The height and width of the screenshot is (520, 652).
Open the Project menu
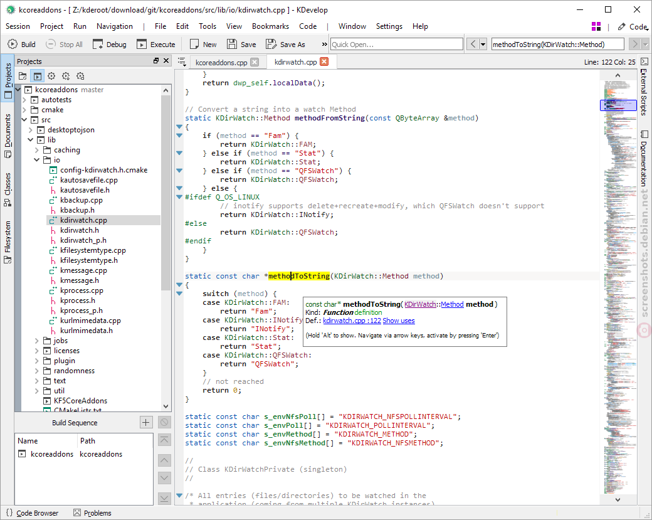[51, 26]
